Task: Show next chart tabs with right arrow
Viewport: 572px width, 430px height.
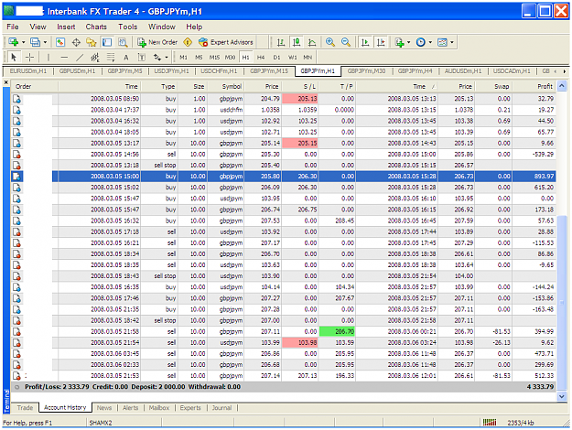Action: click(565, 71)
